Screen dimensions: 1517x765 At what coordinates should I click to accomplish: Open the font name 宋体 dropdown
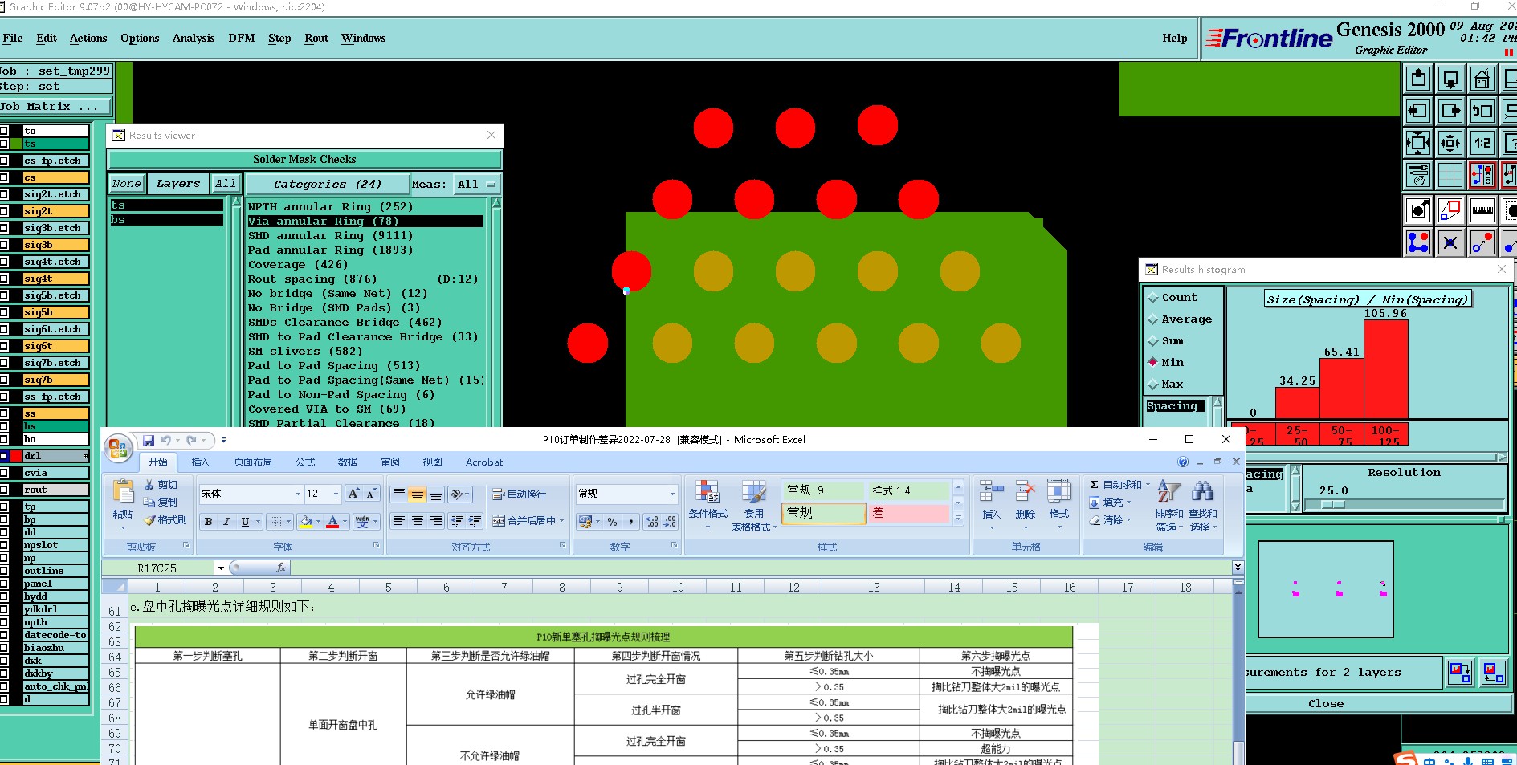point(298,494)
